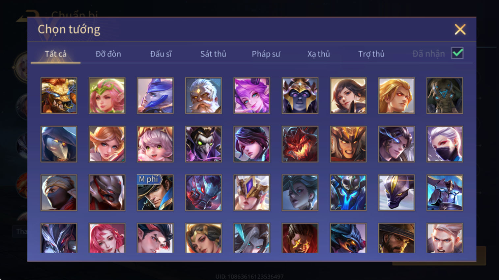Show the Pháp sư heroes tab
Screen dimensions: 499x280
(x=266, y=54)
